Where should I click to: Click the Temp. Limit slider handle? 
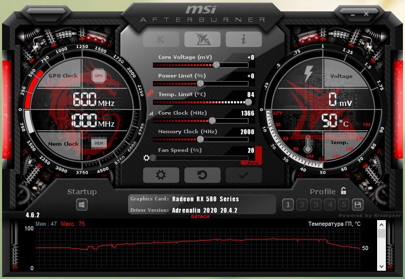[x=248, y=102]
